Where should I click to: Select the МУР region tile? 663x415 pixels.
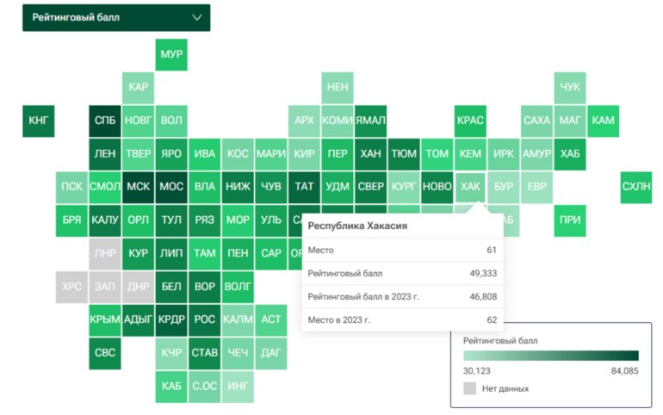[x=171, y=55]
